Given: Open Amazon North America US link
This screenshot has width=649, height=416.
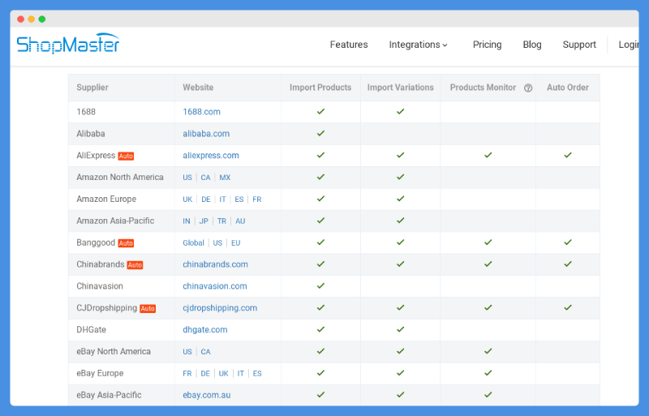Looking at the screenshot, I should (187, 178).
